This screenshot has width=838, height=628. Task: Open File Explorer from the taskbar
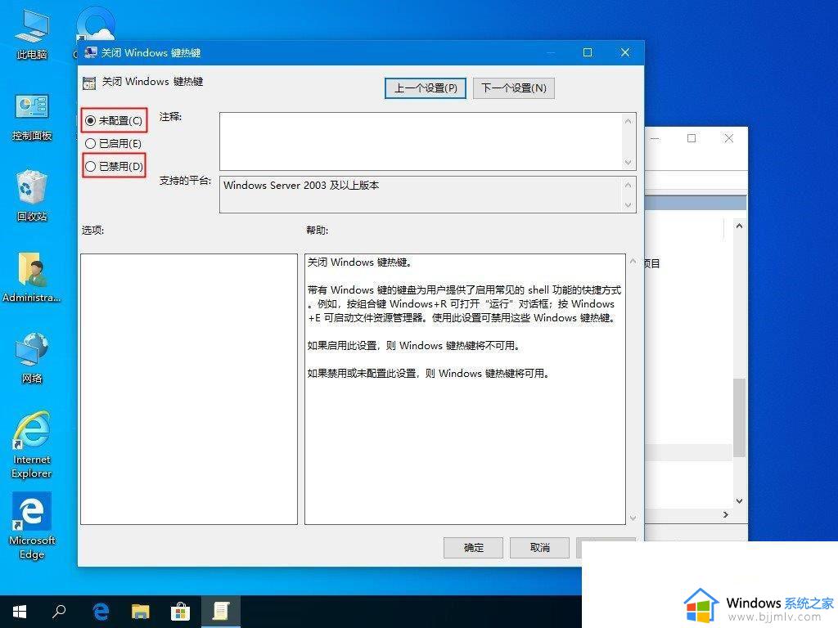click(141, 612)
